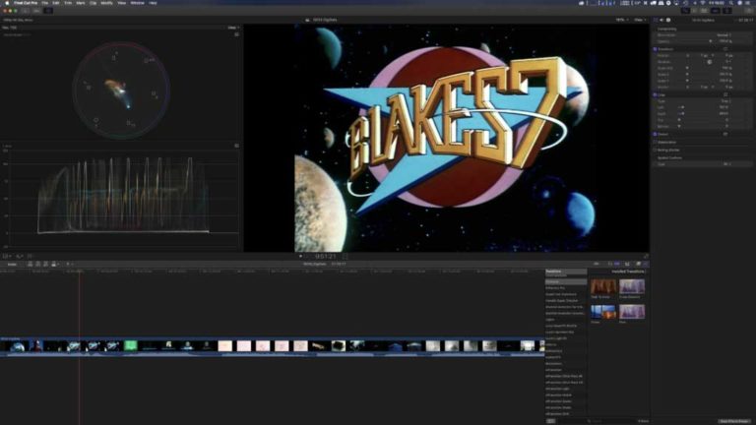Image resolution: width=756 pixels, height=425 pixels.
Task: Click the viewer timecode display
Action: (325, 257)
